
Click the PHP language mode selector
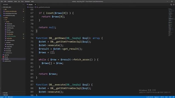pyautogui.click(x=170, y=97)
